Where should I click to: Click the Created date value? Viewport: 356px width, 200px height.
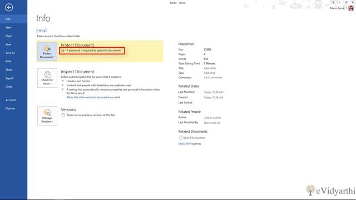(x=214, y=98)
